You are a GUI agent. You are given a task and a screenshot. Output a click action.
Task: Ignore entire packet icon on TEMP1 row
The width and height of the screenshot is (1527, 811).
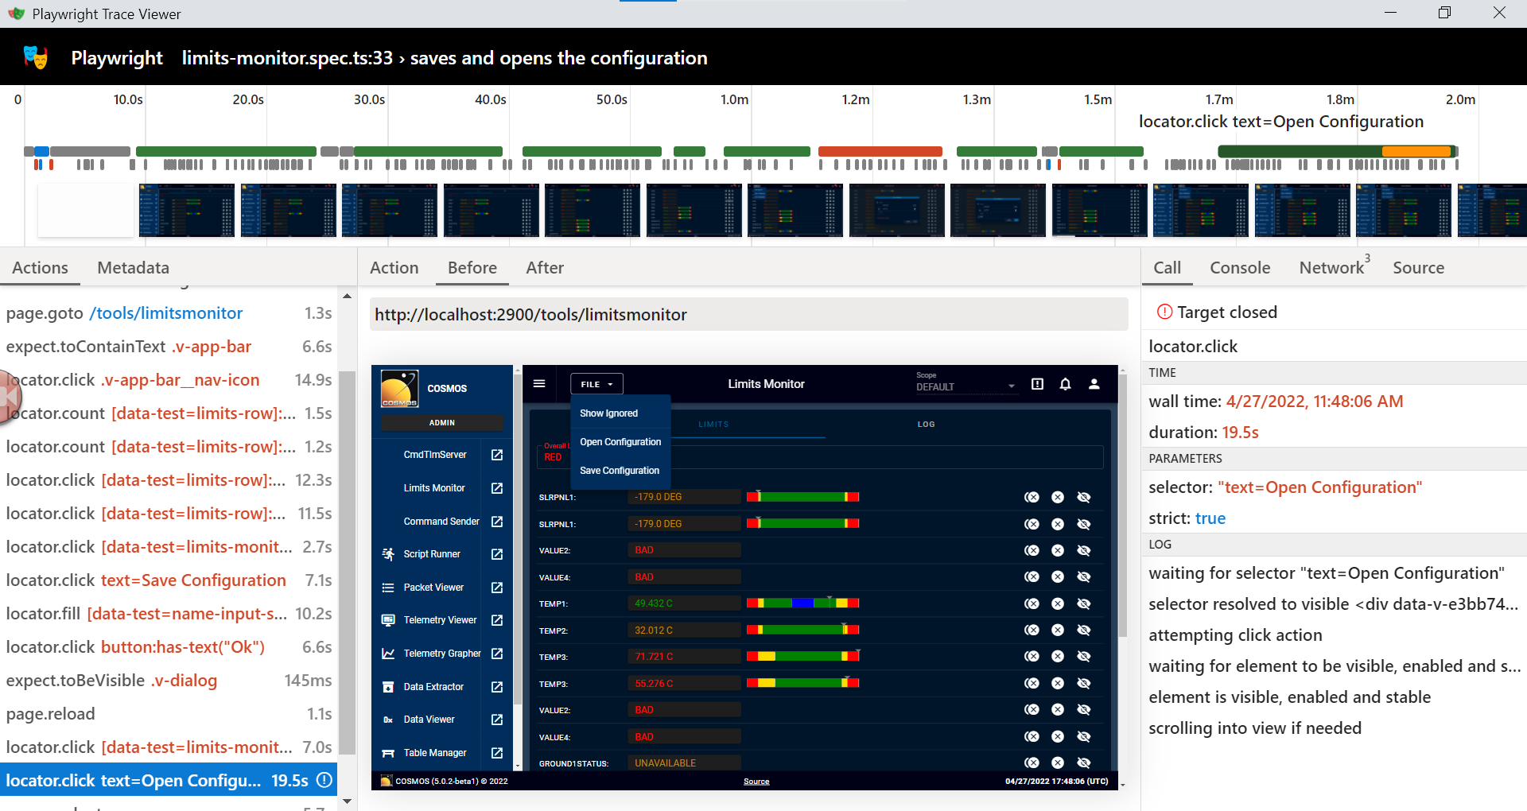click(x=1032, y=603)
